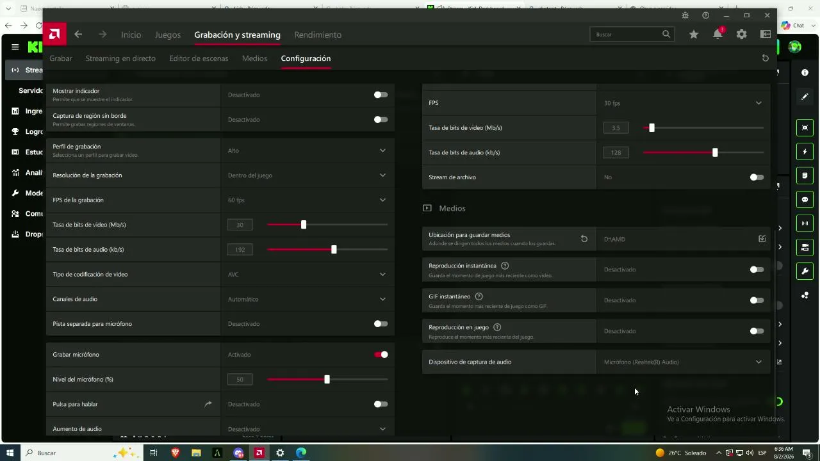Show help for GIF instantáneo
Screen dimensions: 820x461
click(479, 296)
